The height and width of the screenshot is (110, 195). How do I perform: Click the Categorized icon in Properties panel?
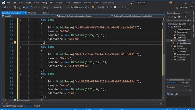(x=168, y=94)
